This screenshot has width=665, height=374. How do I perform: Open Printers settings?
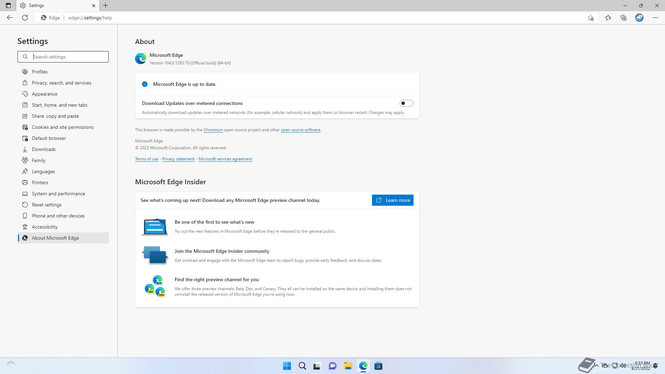point(63,182)
